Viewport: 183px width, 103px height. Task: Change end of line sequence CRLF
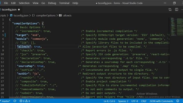tap(144, 101)
